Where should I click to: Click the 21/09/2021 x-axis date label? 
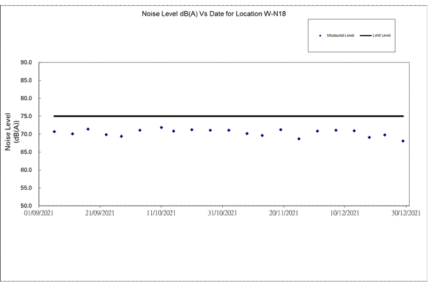[x=100, y=213]
